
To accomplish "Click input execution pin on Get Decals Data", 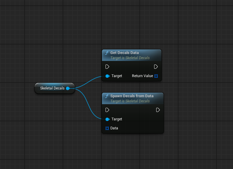I will point(107,67).
